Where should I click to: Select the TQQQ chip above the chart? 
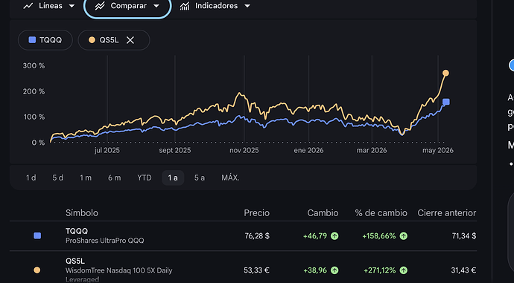tap(45, 40)
